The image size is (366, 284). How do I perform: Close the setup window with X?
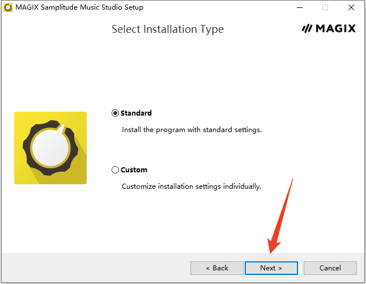point(351,7)
